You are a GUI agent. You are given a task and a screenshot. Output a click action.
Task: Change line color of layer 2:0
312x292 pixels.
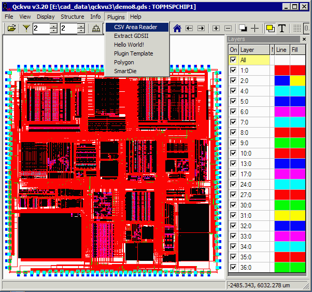pos(282,80)
